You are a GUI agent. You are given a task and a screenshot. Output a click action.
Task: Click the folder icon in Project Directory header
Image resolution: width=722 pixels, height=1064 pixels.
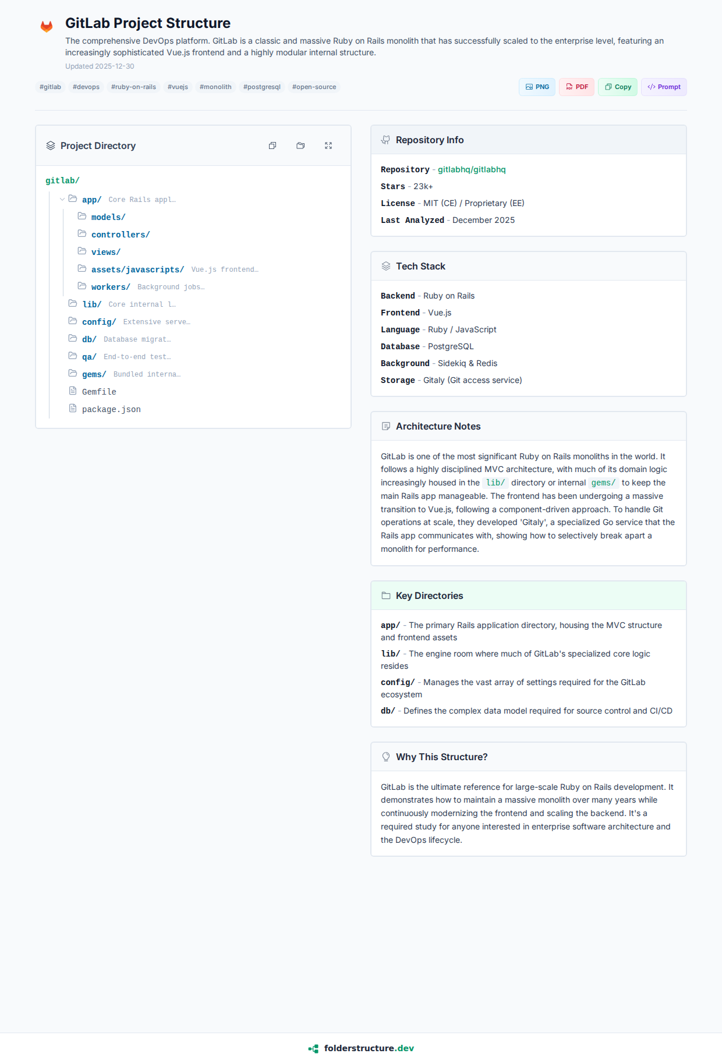tap(300, 146)
